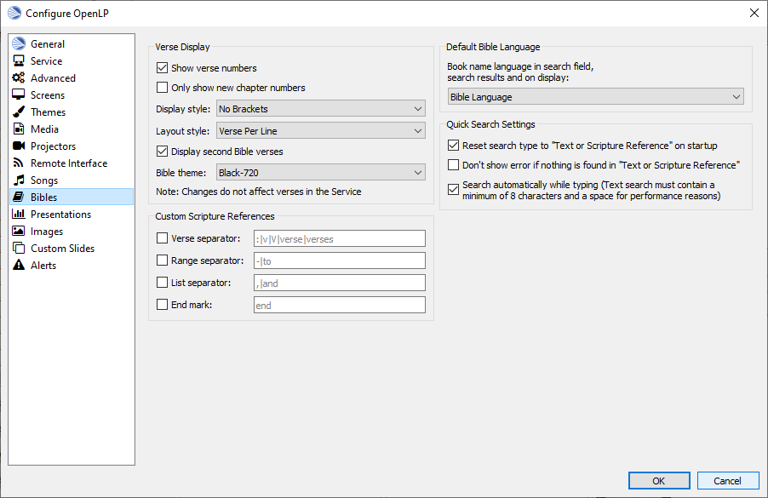Select Media entry label in sidebar
768x498 pixels.
click(x=44, y=129)
